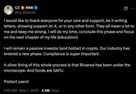The height and width of the screenshot is (94, 136).
Task: Click the Protect users! line
Action: [x=16, y=82]
